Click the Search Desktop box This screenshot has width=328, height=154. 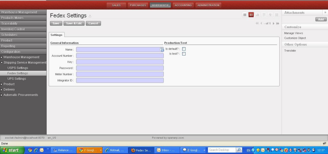pos(222,150)
